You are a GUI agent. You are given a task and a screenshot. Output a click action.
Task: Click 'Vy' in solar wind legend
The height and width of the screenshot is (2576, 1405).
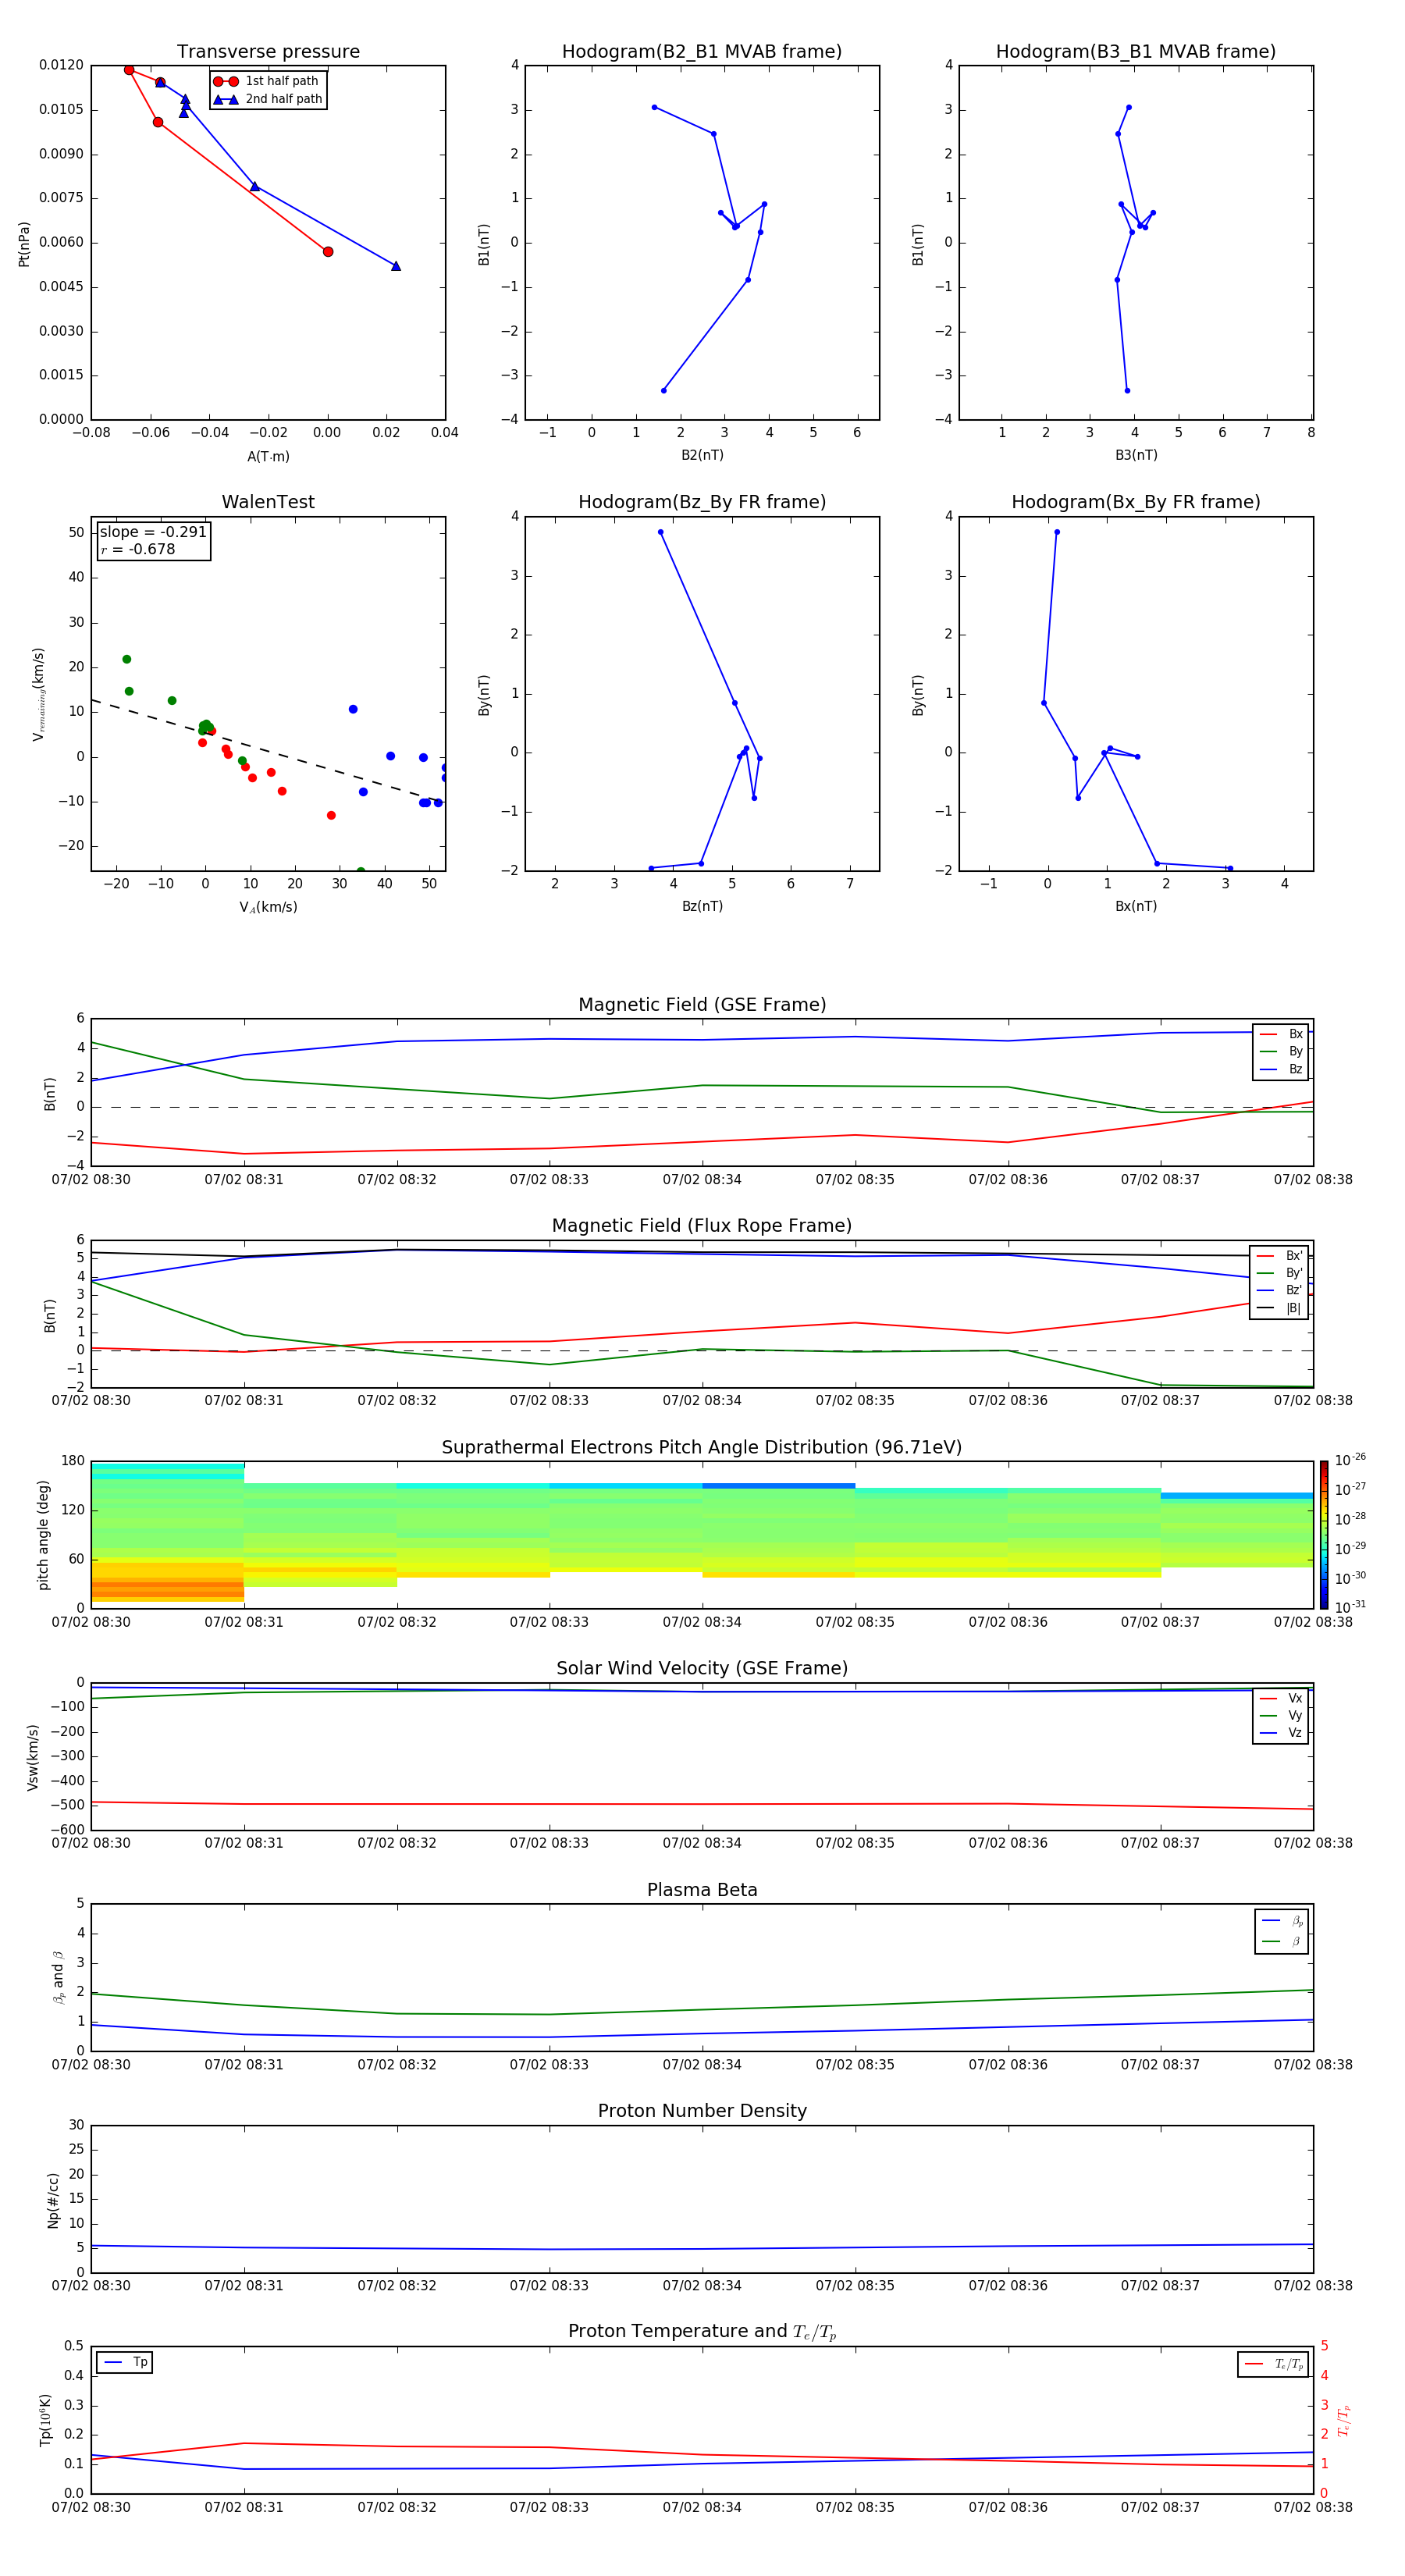point(1295,1715)
